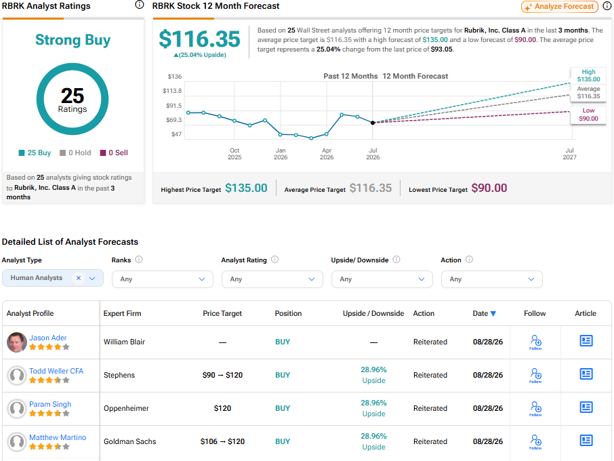Click info icon next to Upside/Downside filter
614x461 pixels.
pyautogui.click(x=396, y=259)
